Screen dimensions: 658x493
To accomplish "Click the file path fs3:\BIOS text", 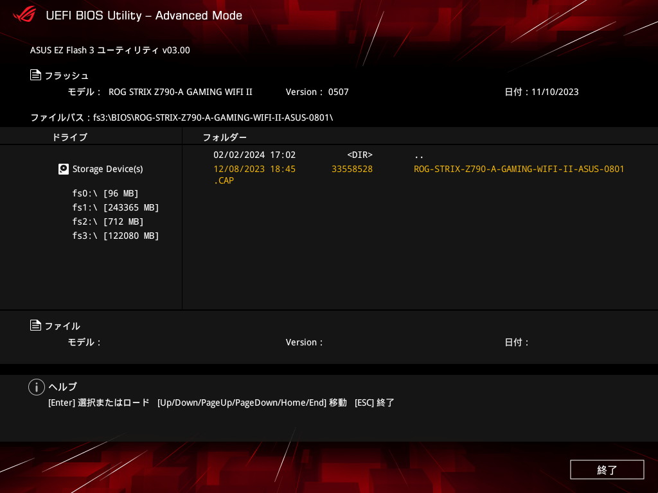I will 213,117.
